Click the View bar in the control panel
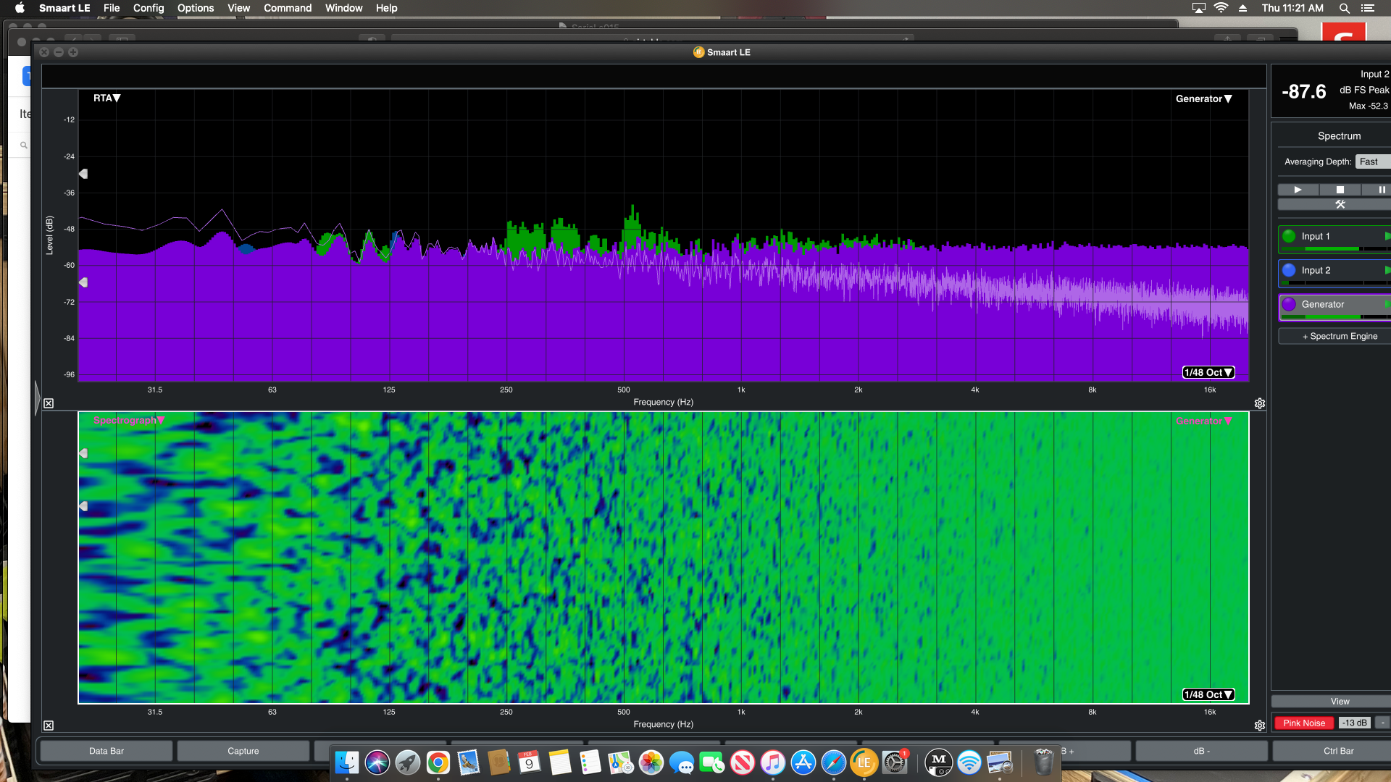Viewport: 1391px width, 782px height. click(1340, 701)
